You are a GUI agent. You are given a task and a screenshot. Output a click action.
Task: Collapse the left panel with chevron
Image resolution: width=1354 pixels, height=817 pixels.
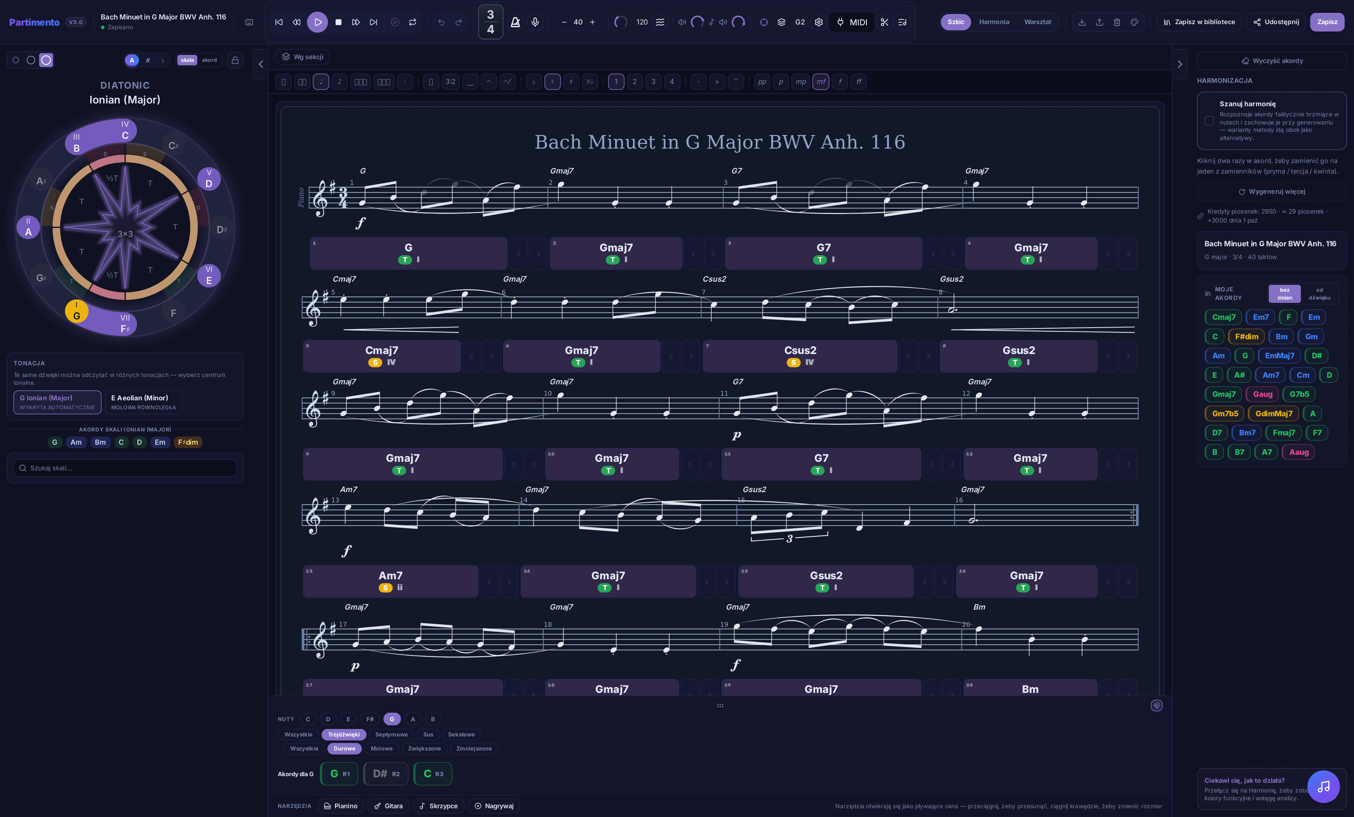point(261,64)
